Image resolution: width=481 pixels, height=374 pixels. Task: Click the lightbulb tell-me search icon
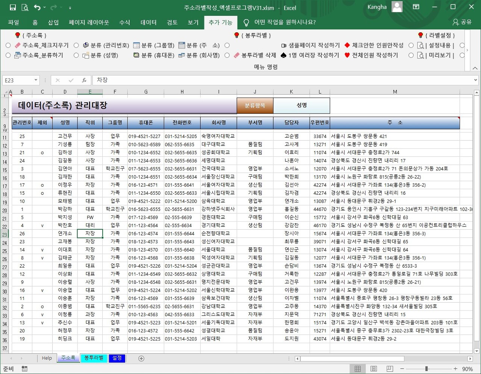(x=246, y=23)
